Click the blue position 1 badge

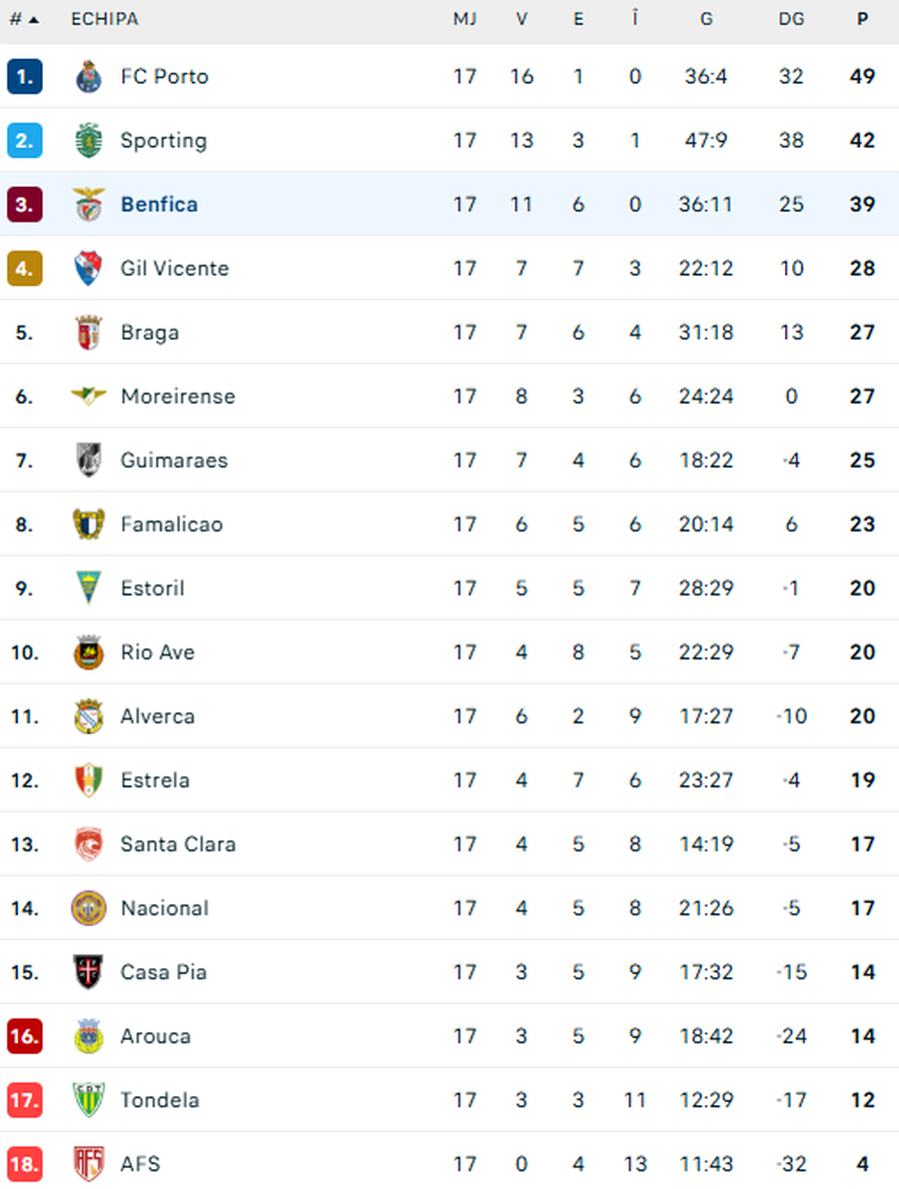point(24,77)
